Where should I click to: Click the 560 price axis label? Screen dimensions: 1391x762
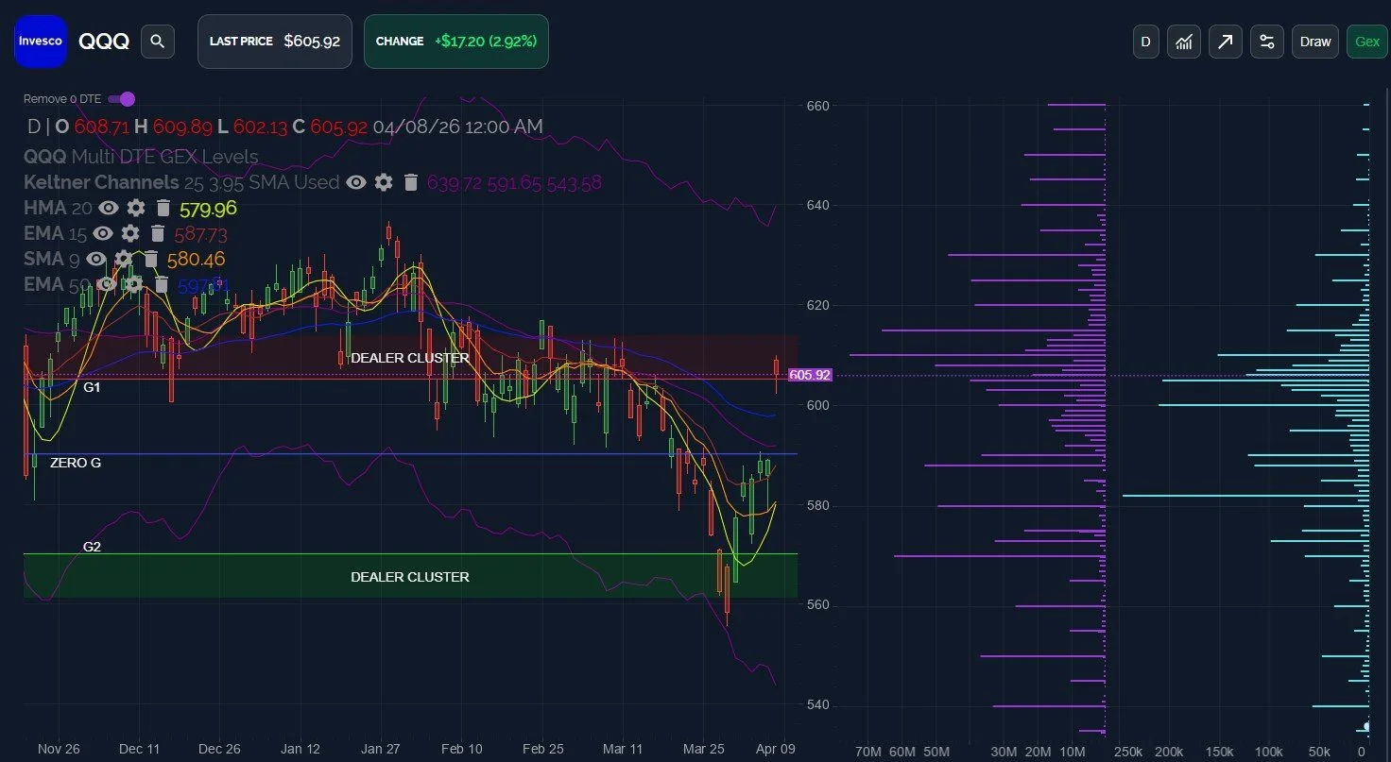pyautogui.click(x=818, y=605)
